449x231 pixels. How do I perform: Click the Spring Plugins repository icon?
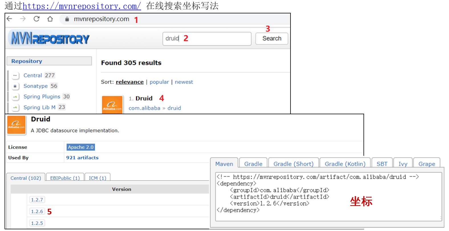(x=15, y=97)
